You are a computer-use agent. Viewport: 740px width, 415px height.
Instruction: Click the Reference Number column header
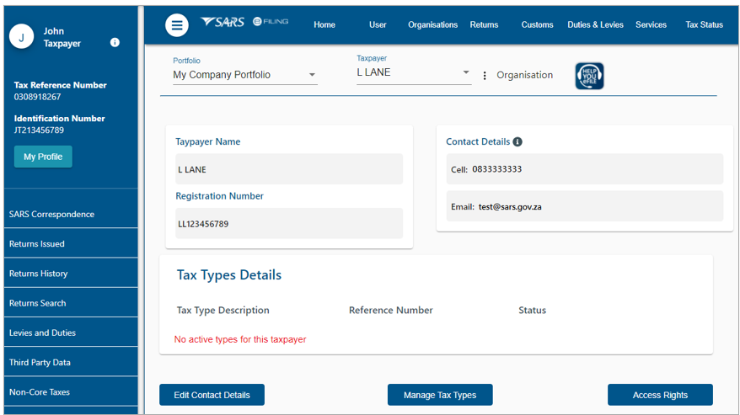391,311
